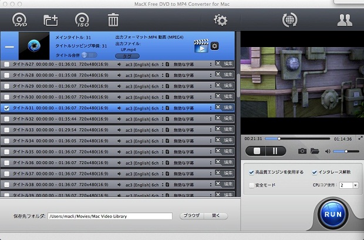Viewport: 364px width, 240px height.
Task: Click edit scissors button for title 36
Action: pos(224,162)
